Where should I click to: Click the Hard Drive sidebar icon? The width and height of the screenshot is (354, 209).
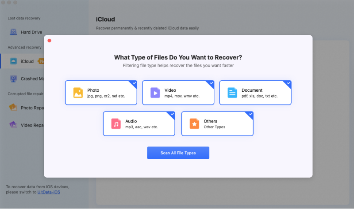(13, 32)
